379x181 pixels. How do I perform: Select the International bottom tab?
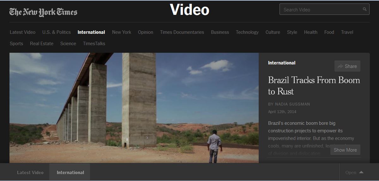[70, 172]
